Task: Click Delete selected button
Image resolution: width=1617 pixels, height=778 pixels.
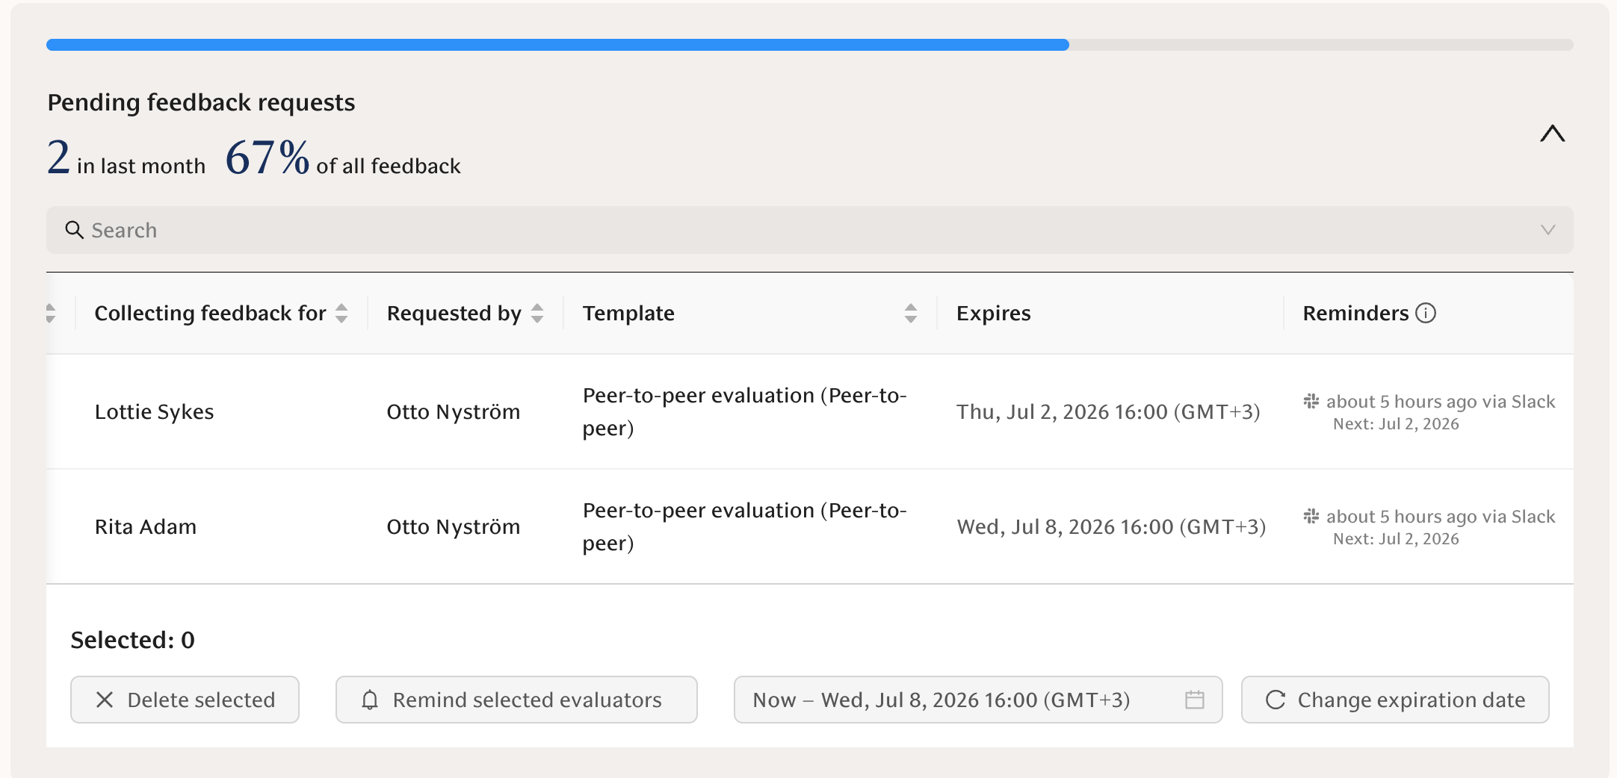Action: 185,700
